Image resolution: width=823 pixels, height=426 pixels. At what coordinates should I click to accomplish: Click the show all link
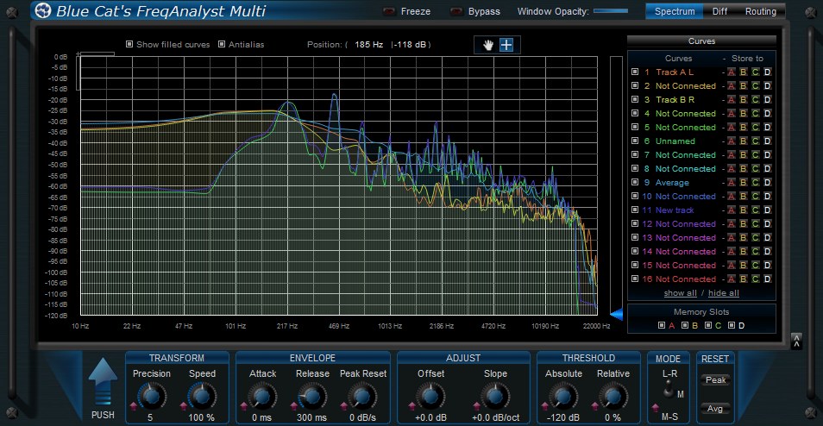coord(681,293)
